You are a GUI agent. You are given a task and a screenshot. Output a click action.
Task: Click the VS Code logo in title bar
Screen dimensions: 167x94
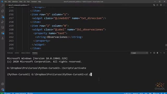coord(2,2)
